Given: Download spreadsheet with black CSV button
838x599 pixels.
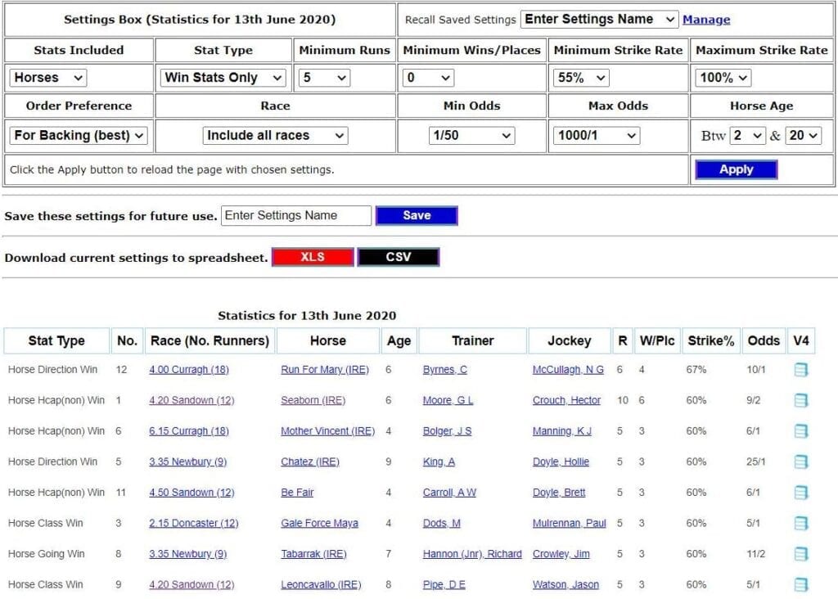Looking at the screenshot, I should click(399, 257).
